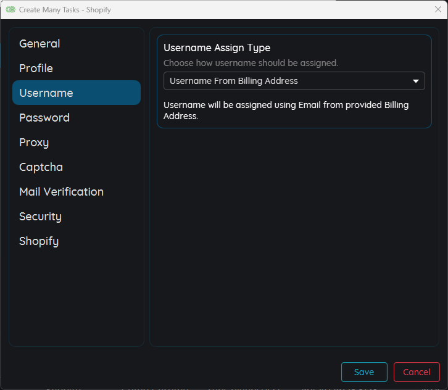Screen dimensions: 448x390
Task: Click the empty area below the settings box
Action: [294, 234]
